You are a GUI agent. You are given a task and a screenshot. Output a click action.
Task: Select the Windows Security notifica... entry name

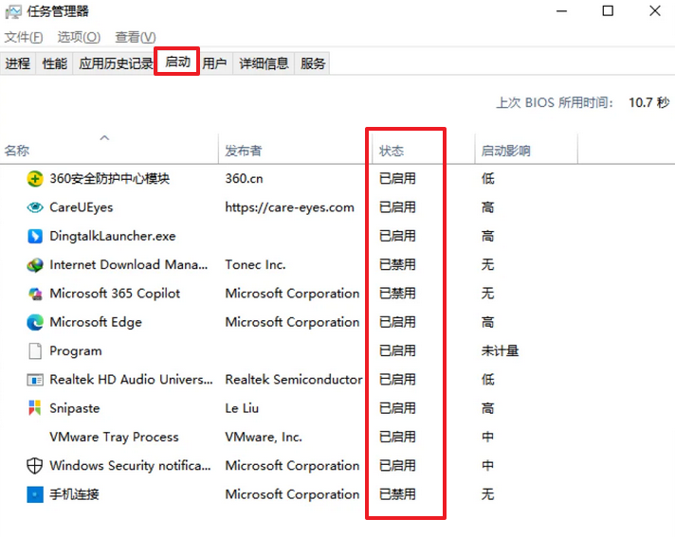tap(131, 466)
